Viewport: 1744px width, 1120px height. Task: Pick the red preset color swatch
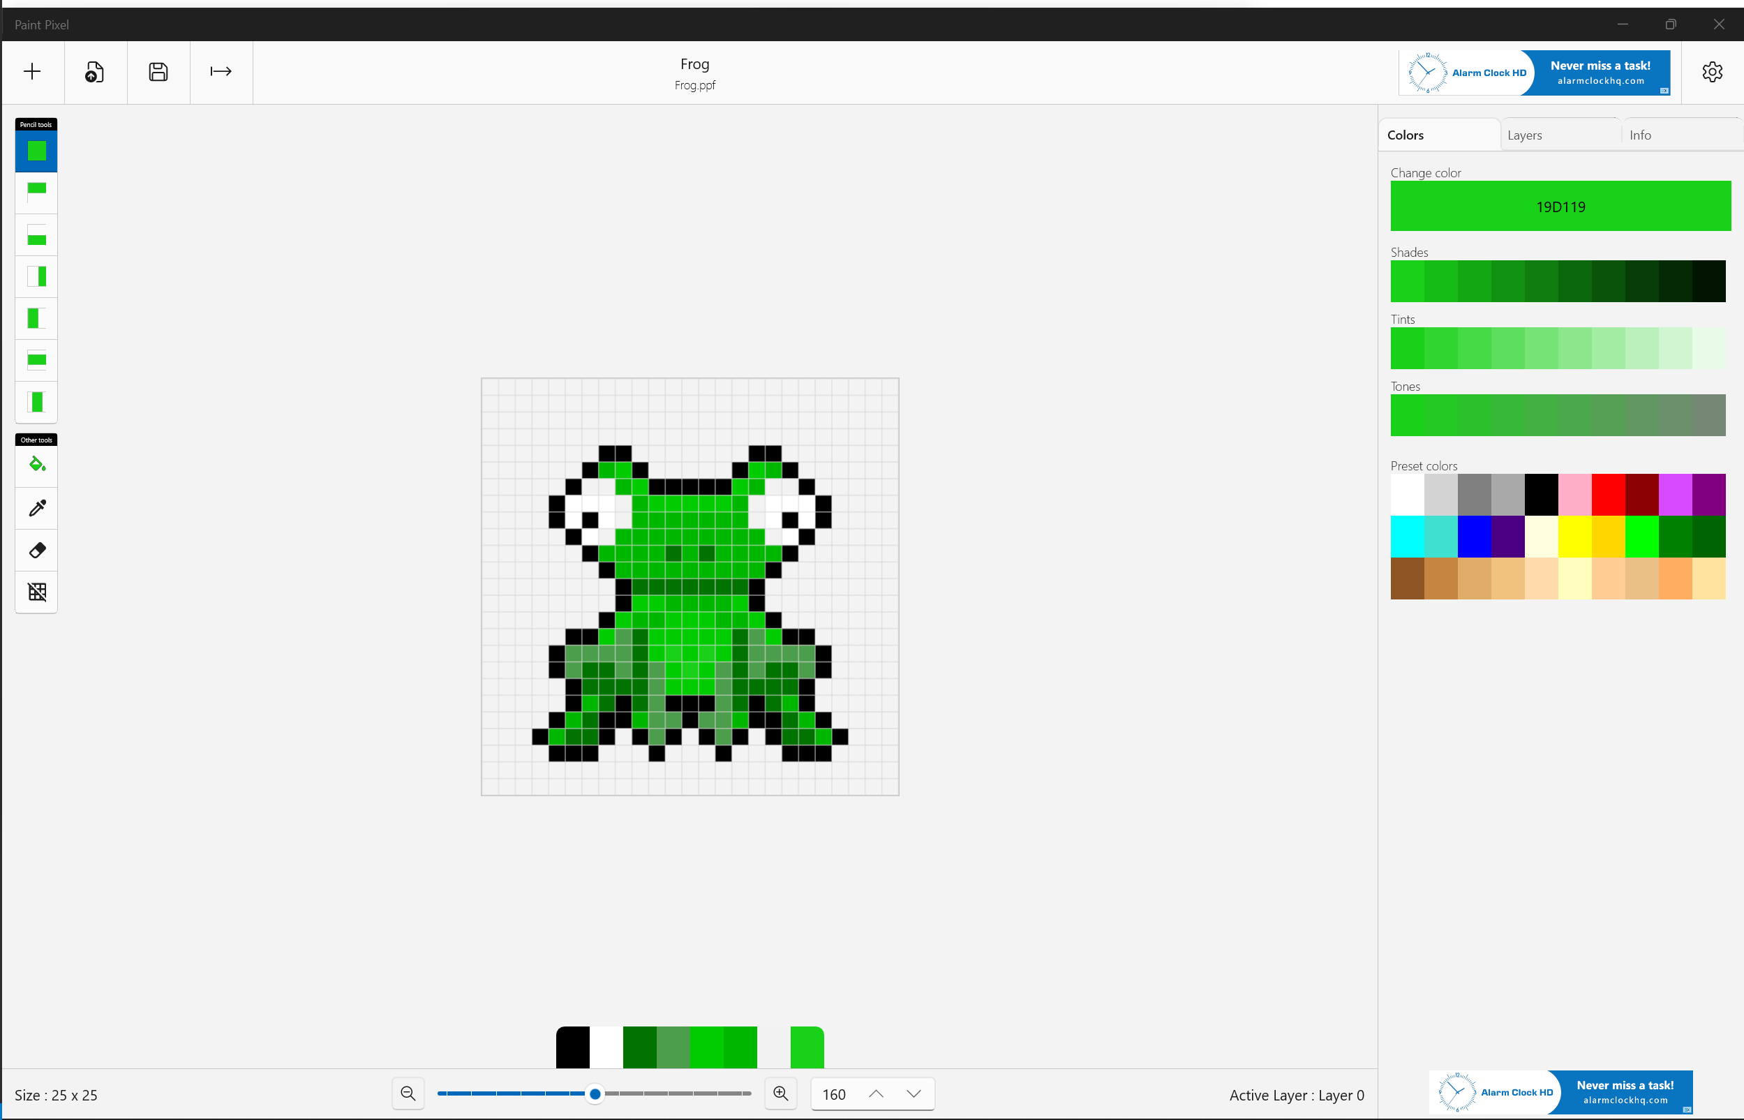coord(1608,495)
